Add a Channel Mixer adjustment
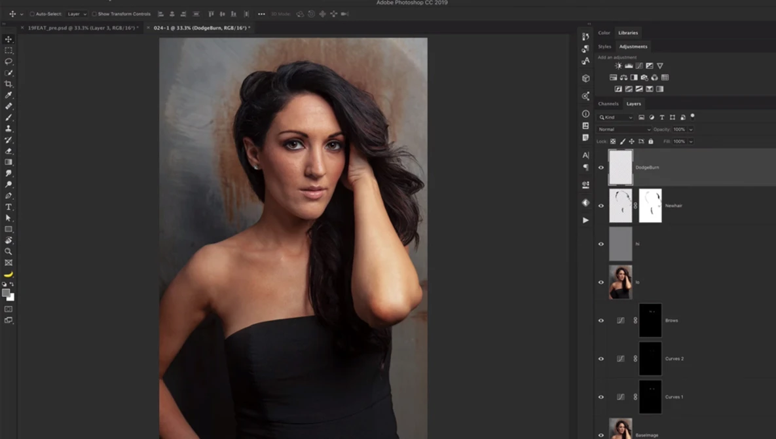Screen dimensions: 776x439 [x=655, y=78]
